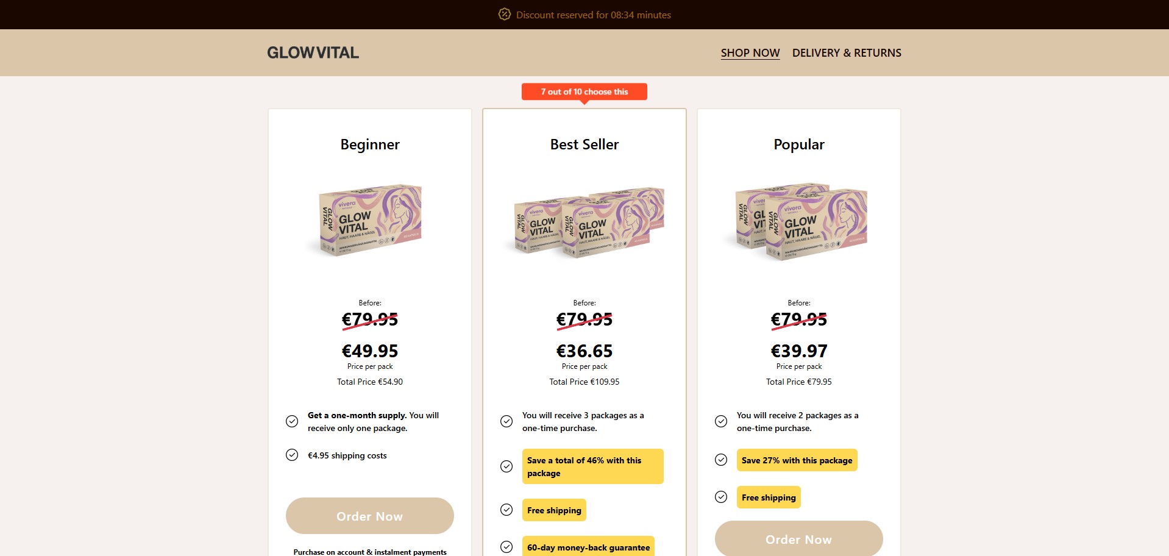The width and height of the screenshot is (1169, 556).
Task: Click the GLOWVITAL logo
Action: click(313, 53)
